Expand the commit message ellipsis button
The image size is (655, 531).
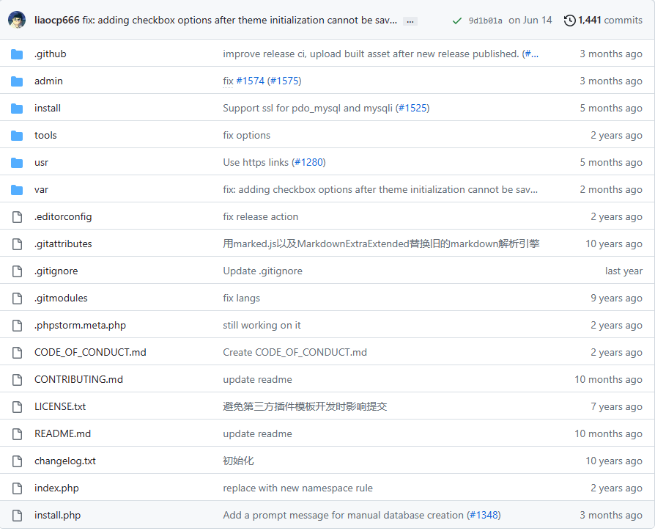[x=410, y=21]
